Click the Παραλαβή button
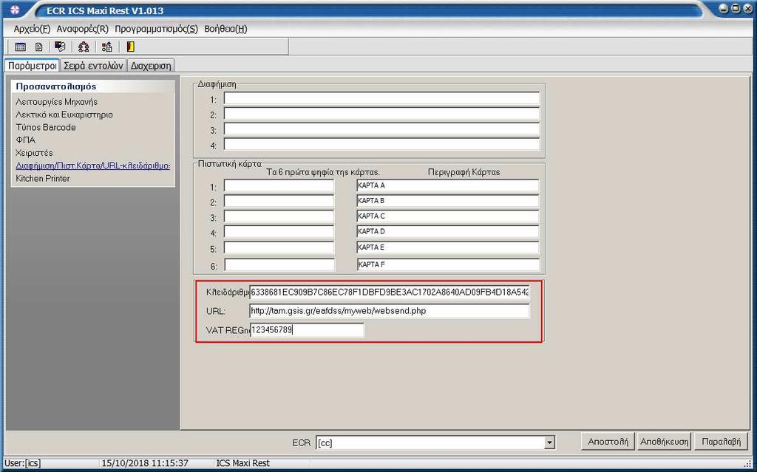The image size is (757, 472). [x=722, y=442]
